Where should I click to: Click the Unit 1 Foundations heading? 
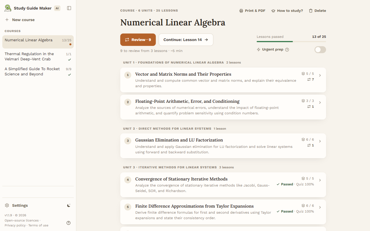click(x=173, y=62)
